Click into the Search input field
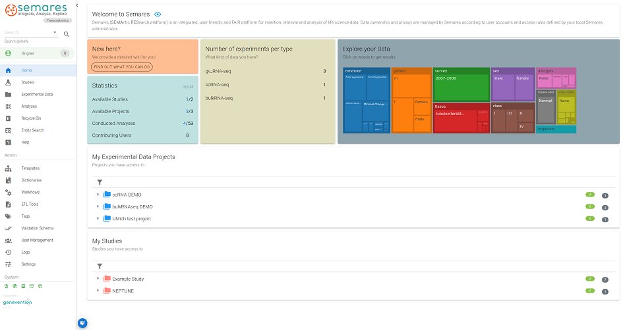The height and width of the screenshot is (330, 623). click(x=31, y=33)
